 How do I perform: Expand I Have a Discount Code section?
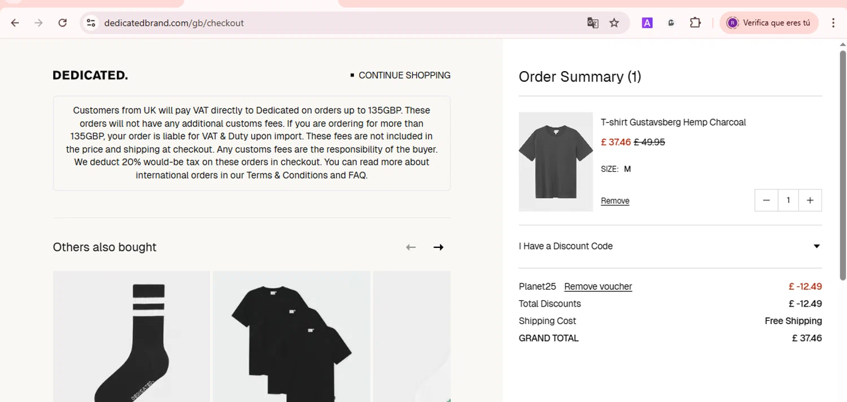coord(670,246)
